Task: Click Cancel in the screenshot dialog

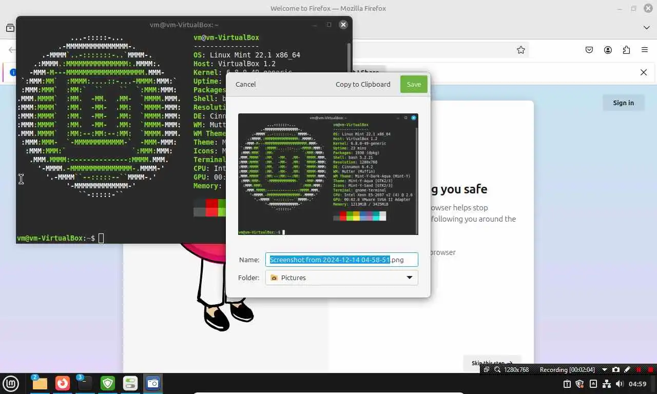Action: (x=245, y=84)
